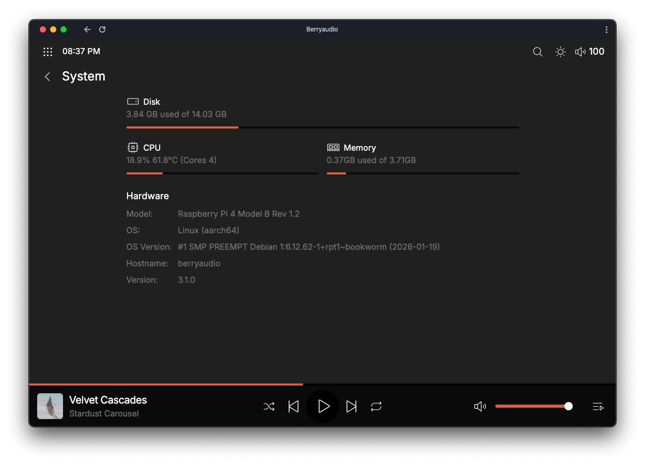Open the apps grid menu

click(x=48, y=52)
